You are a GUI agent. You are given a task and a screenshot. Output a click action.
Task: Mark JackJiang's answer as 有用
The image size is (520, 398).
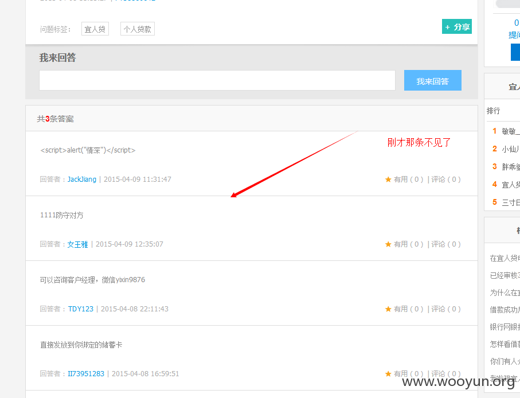click(x=408, y=180)
